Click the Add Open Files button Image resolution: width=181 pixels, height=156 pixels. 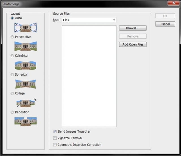pyautogui.click(x=133, y=44)
